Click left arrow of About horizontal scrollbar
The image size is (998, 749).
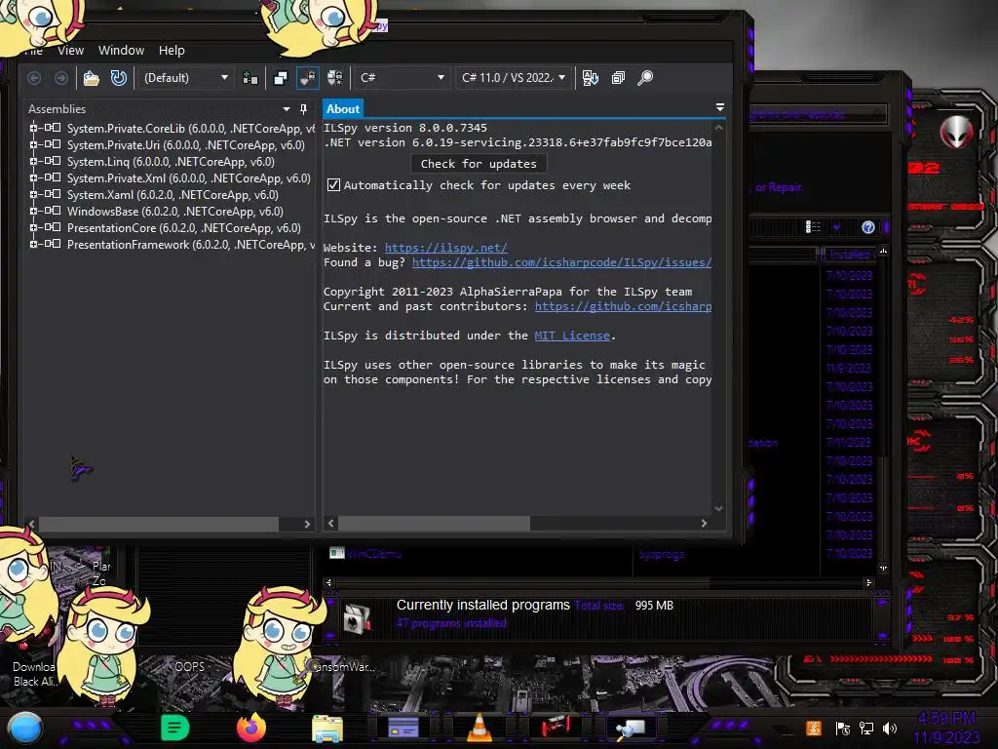(331, 524)
